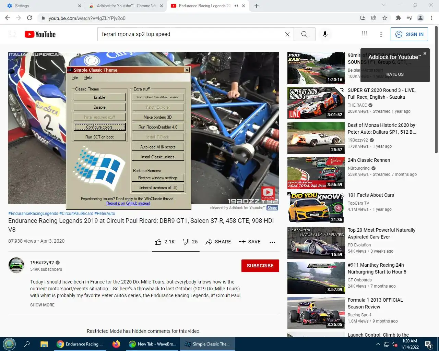This screenshot has height=351, width=439.
Task: Reload the YouTube page
Action: pos(30,18)
